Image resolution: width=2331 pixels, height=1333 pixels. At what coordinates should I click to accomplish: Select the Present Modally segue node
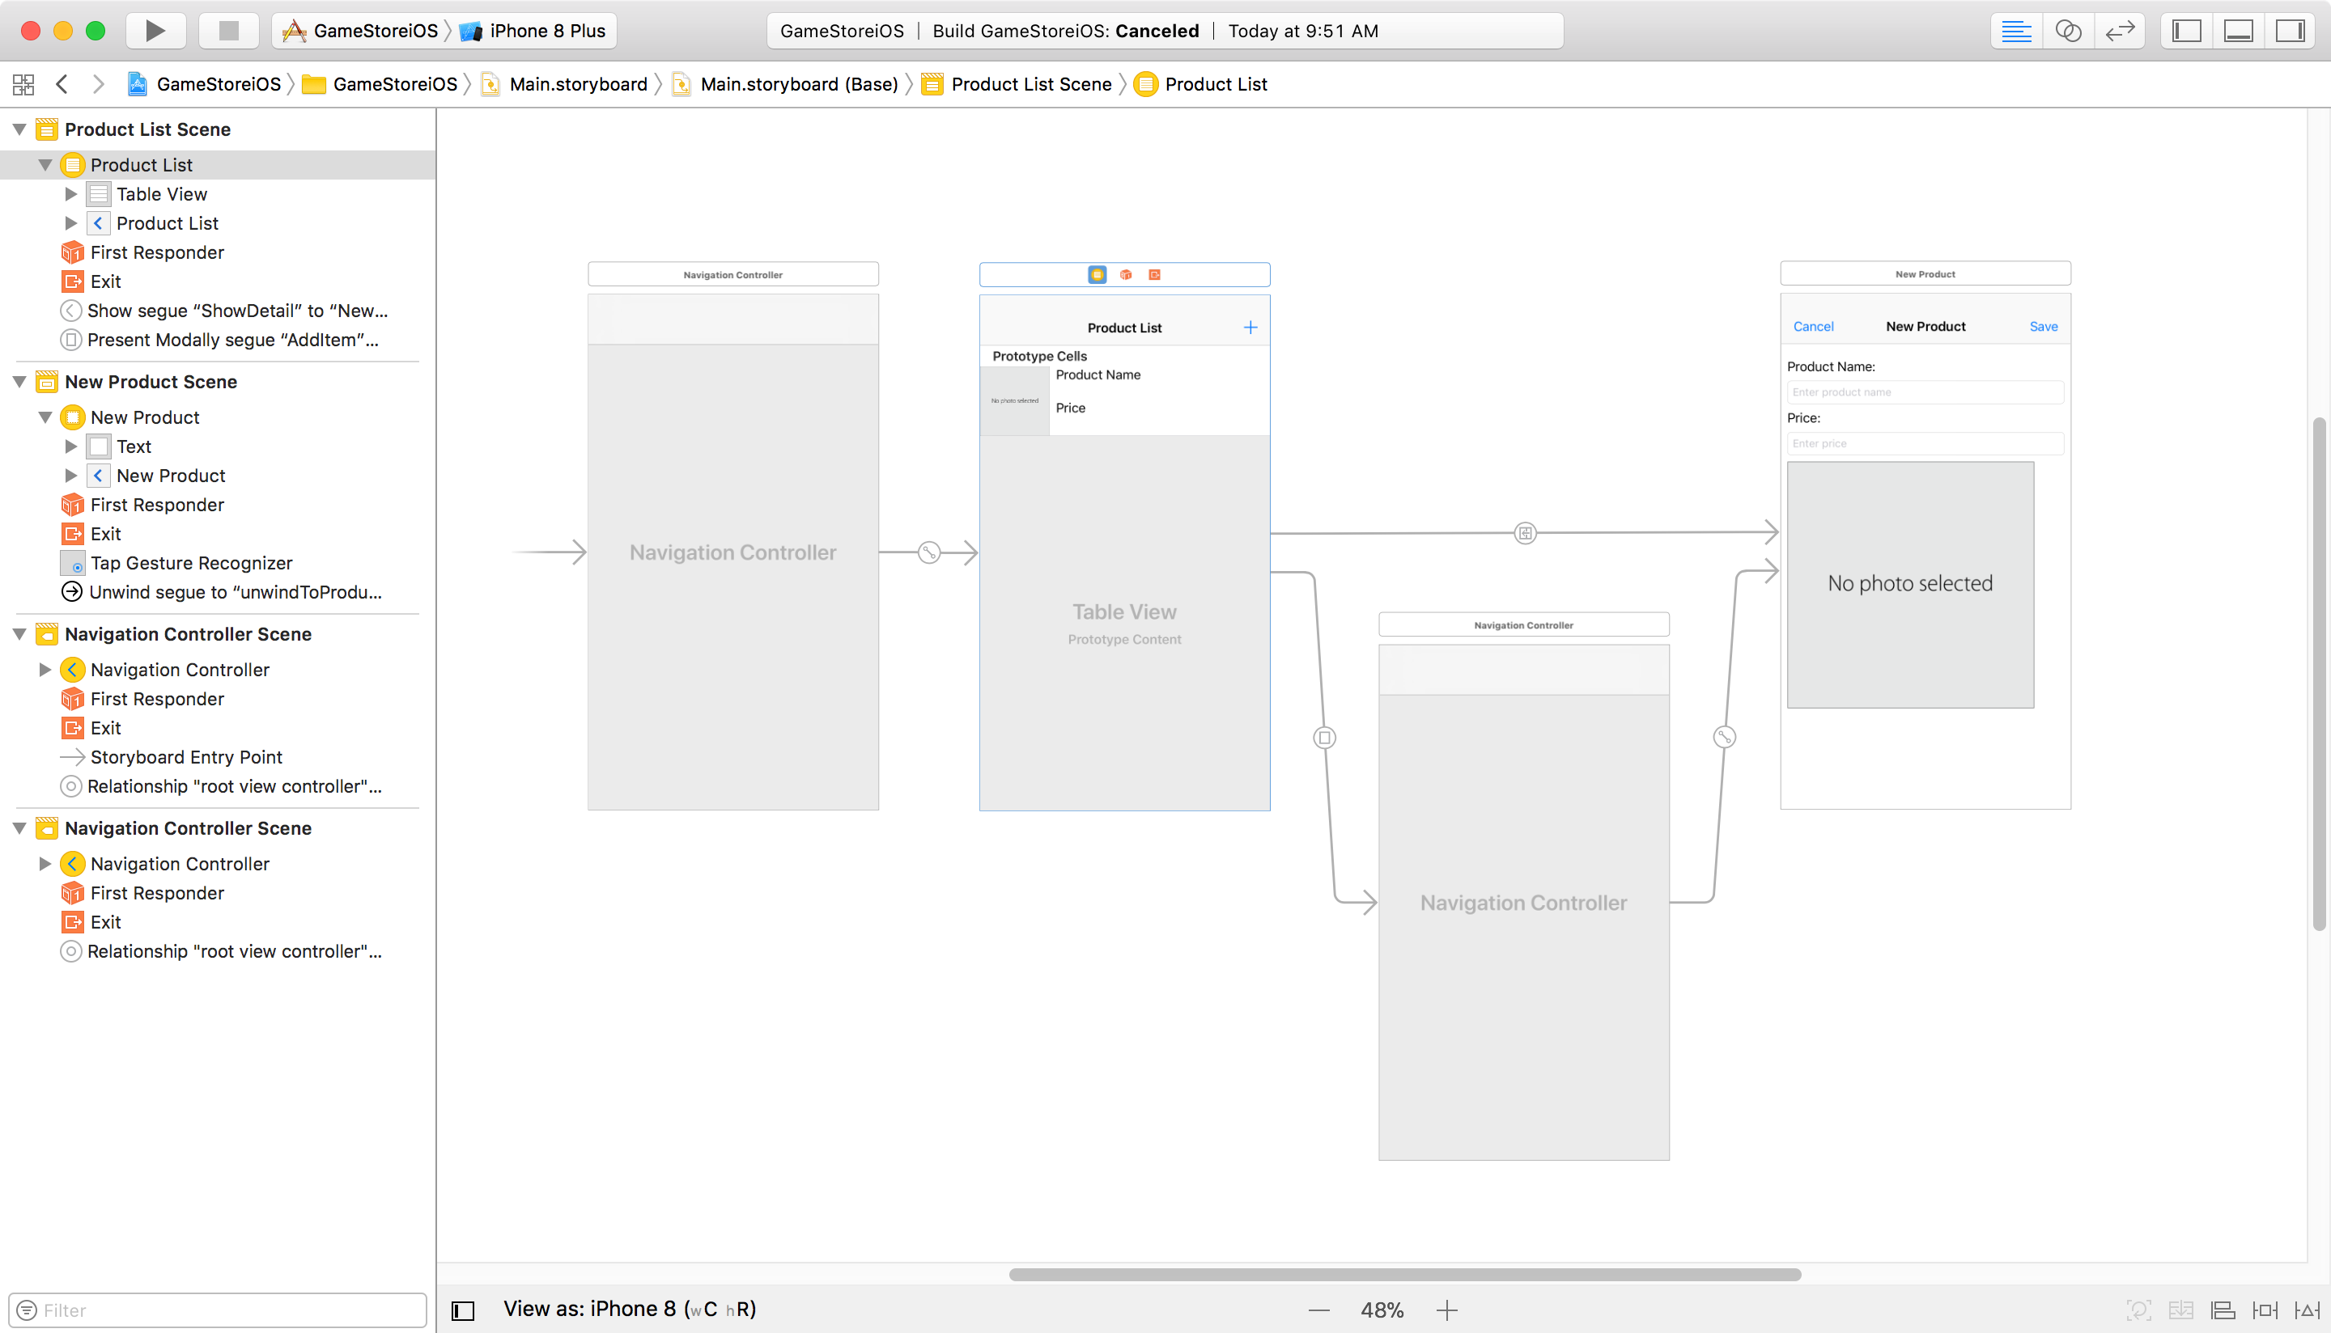[x=1324, y=737]
